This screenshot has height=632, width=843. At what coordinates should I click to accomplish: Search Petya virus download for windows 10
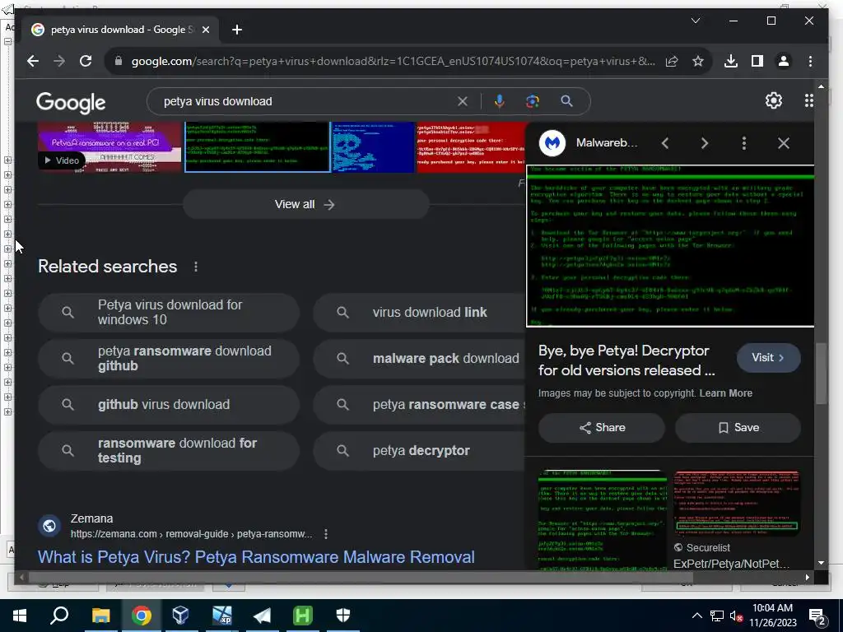tap(168, 312)
